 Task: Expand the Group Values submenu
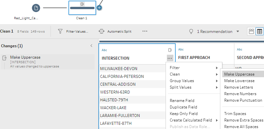click(x=194, y=81)
